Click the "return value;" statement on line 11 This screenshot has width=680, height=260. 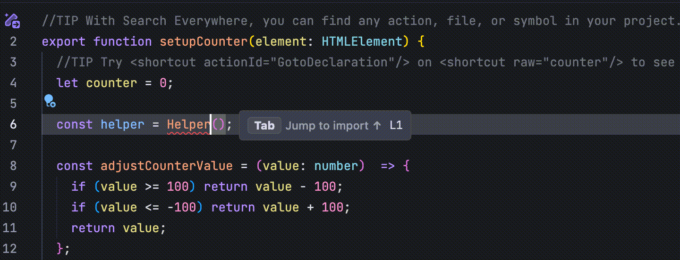119,228
